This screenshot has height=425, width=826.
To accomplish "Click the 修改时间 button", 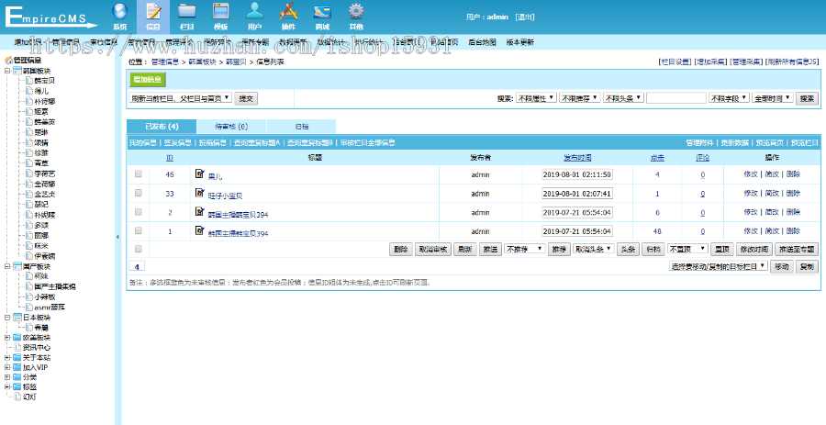I will (x=754, y=250).
